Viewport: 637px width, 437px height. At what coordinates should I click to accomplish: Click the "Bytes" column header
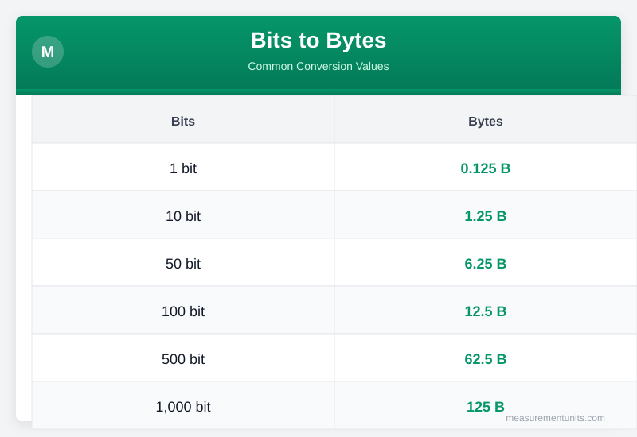[486, 121]
